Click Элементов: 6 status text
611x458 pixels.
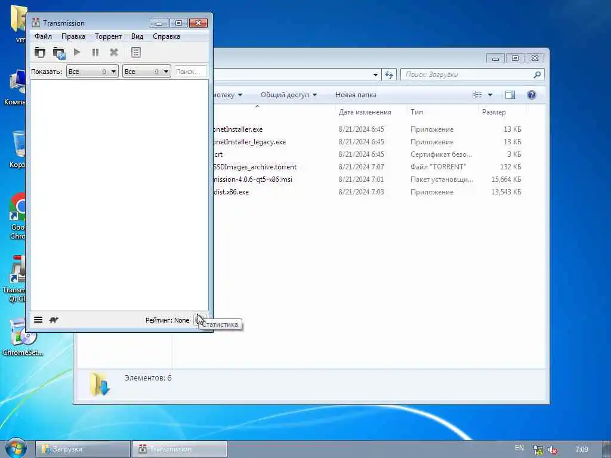pyautogui.click(x=148, y=377)
